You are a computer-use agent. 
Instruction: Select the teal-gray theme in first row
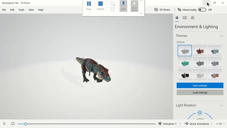[215, 50]
